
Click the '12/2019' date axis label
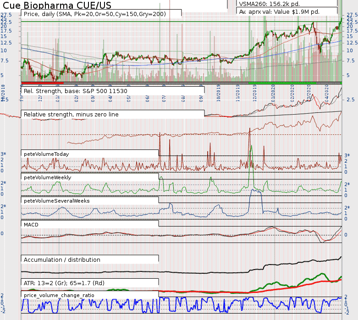click(254, 93)
